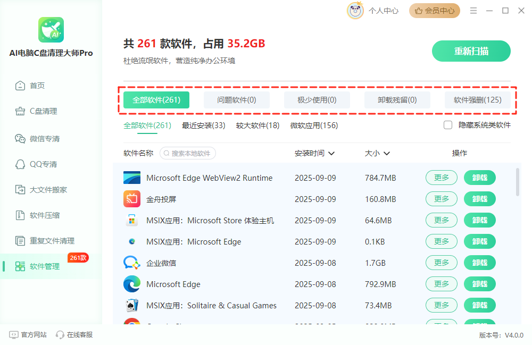Open the 微软应用(156) sub-tab
532x345 pixels.
pos(314,125)
